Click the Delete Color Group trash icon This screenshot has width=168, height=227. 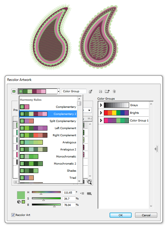pos(114,91)
